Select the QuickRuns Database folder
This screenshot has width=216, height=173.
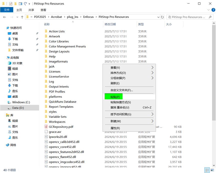click(62, 102)
